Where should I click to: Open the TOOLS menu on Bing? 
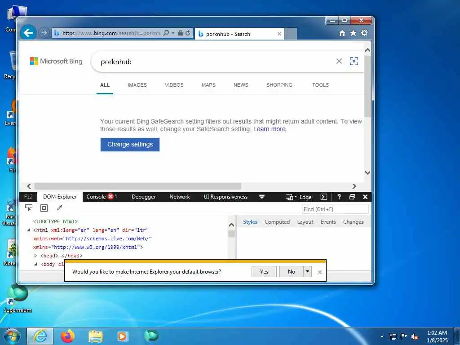(320, 85)
